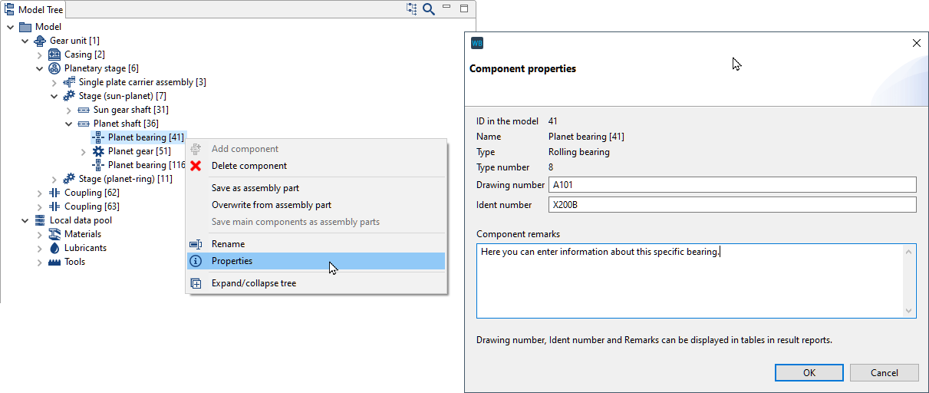Image resolution: width=929 pixels, height=393 pixels.
Task: Select Planet bearing [116] tree row
Action: 138,165
